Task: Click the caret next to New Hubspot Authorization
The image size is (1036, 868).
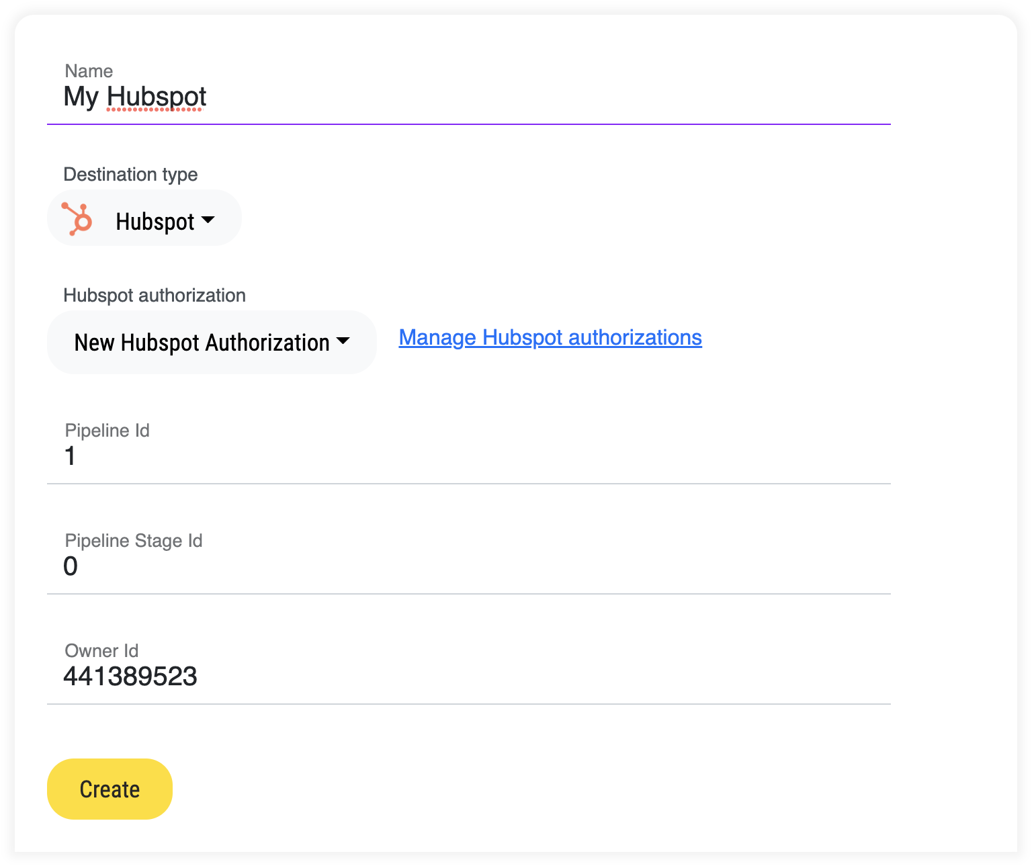Action: [x=343, y=341]
